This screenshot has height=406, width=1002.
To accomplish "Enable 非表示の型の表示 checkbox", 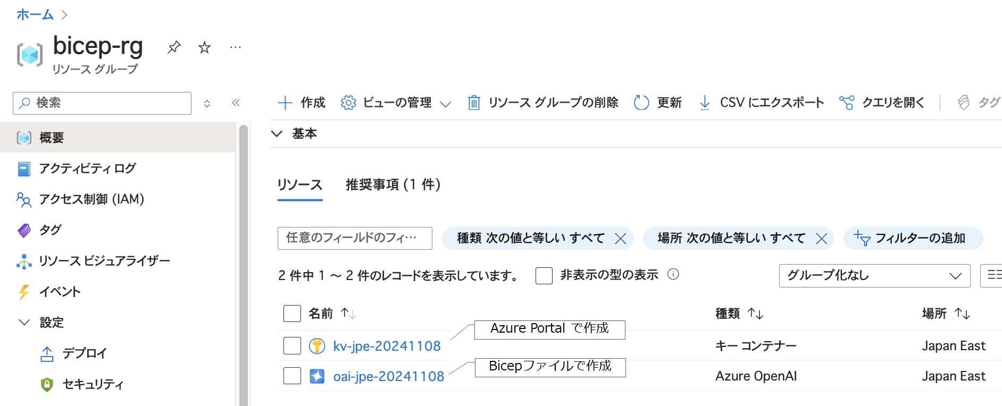I will (x=544, y=276).
